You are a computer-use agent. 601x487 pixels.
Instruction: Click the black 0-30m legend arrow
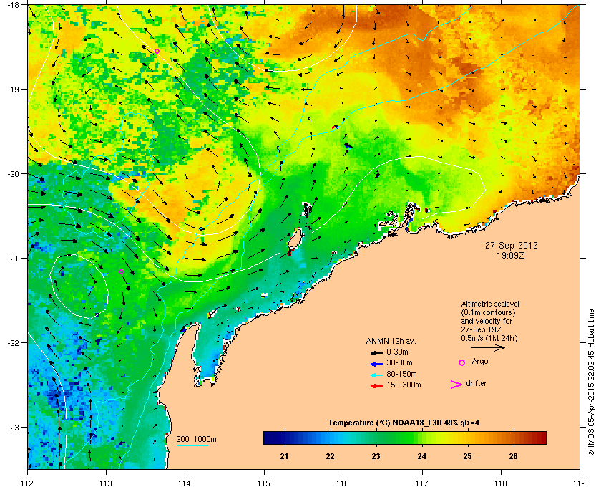[x=376, y=352]
